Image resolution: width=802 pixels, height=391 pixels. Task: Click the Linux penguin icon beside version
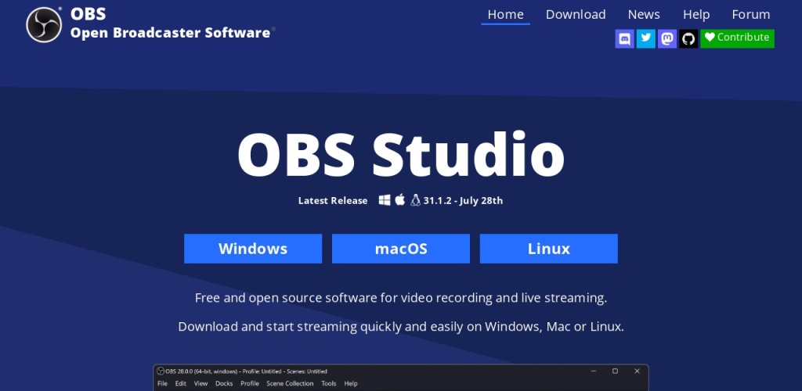point(416,200)
